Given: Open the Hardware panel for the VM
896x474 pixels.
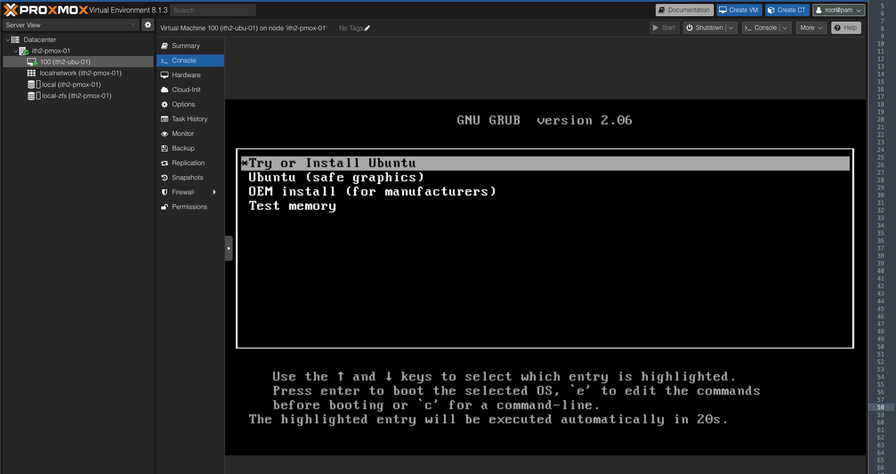Looking at the screenshot, I should (x=186, y=75).
